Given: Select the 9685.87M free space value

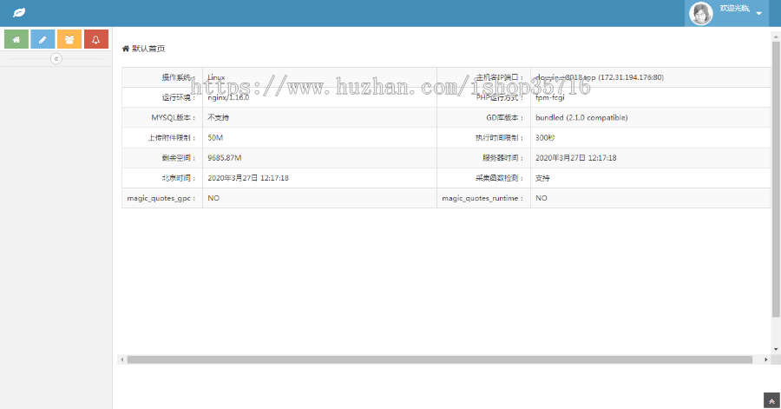Looking at the screenshot, I should pyautogui.click(x=225, y=158).
